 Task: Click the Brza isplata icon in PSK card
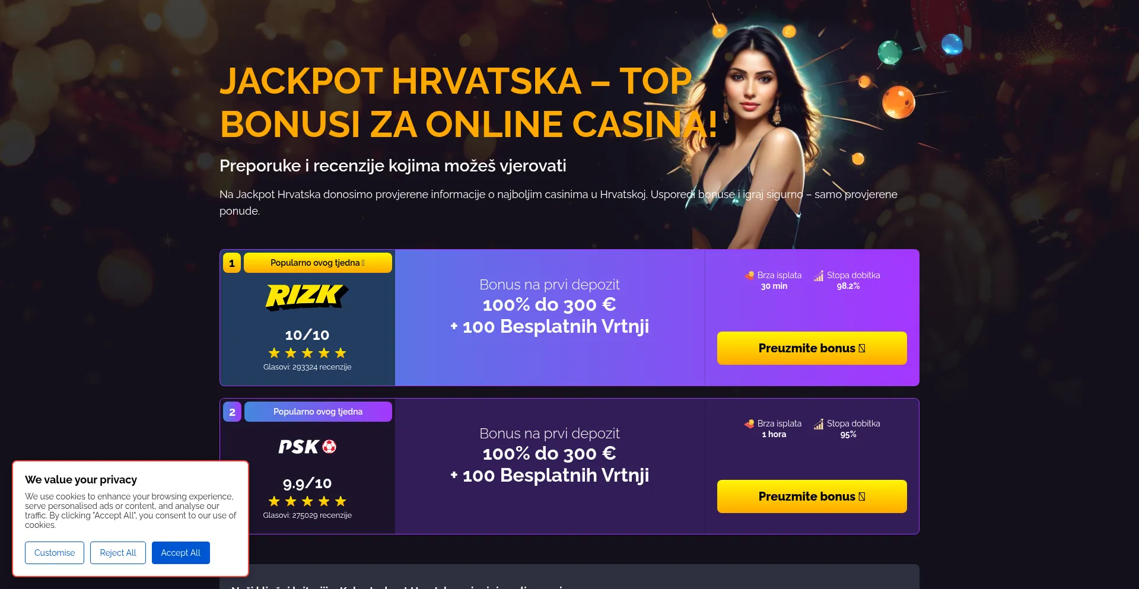750,424
